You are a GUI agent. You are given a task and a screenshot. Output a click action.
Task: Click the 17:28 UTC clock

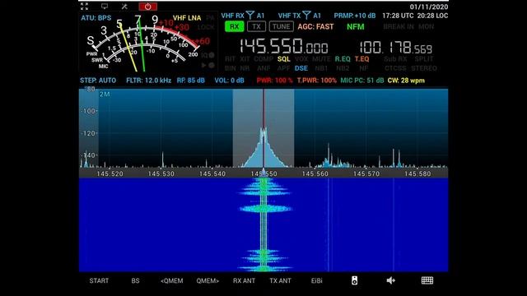point(398,16)
